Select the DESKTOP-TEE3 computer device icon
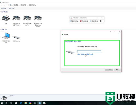The width and height of the screenshot is (136, 105). click(6, 38)
